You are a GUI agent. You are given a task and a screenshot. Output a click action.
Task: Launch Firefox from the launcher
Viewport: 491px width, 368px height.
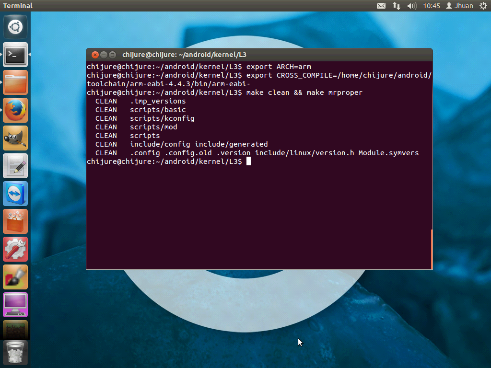pyautogui.click(x=15, y=110)
